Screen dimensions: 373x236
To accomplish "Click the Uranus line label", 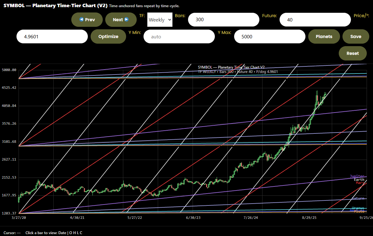I will click(x=358, y=208).
